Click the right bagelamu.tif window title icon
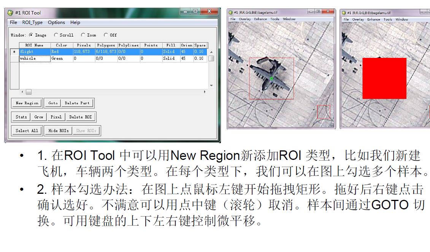 click(x=344, y=13)
